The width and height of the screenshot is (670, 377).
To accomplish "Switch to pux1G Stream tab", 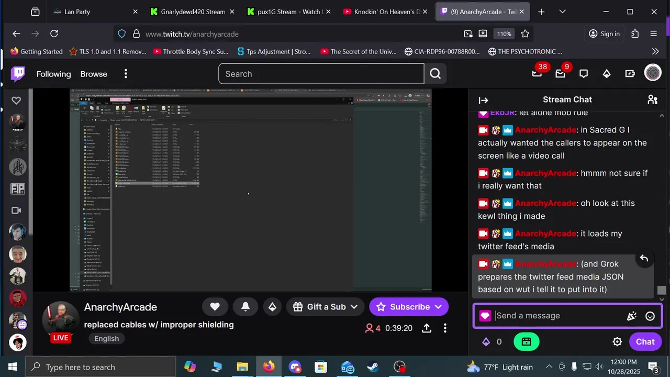I will [289, 12].
